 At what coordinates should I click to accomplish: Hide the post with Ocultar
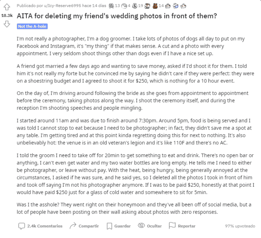[150, 226]
